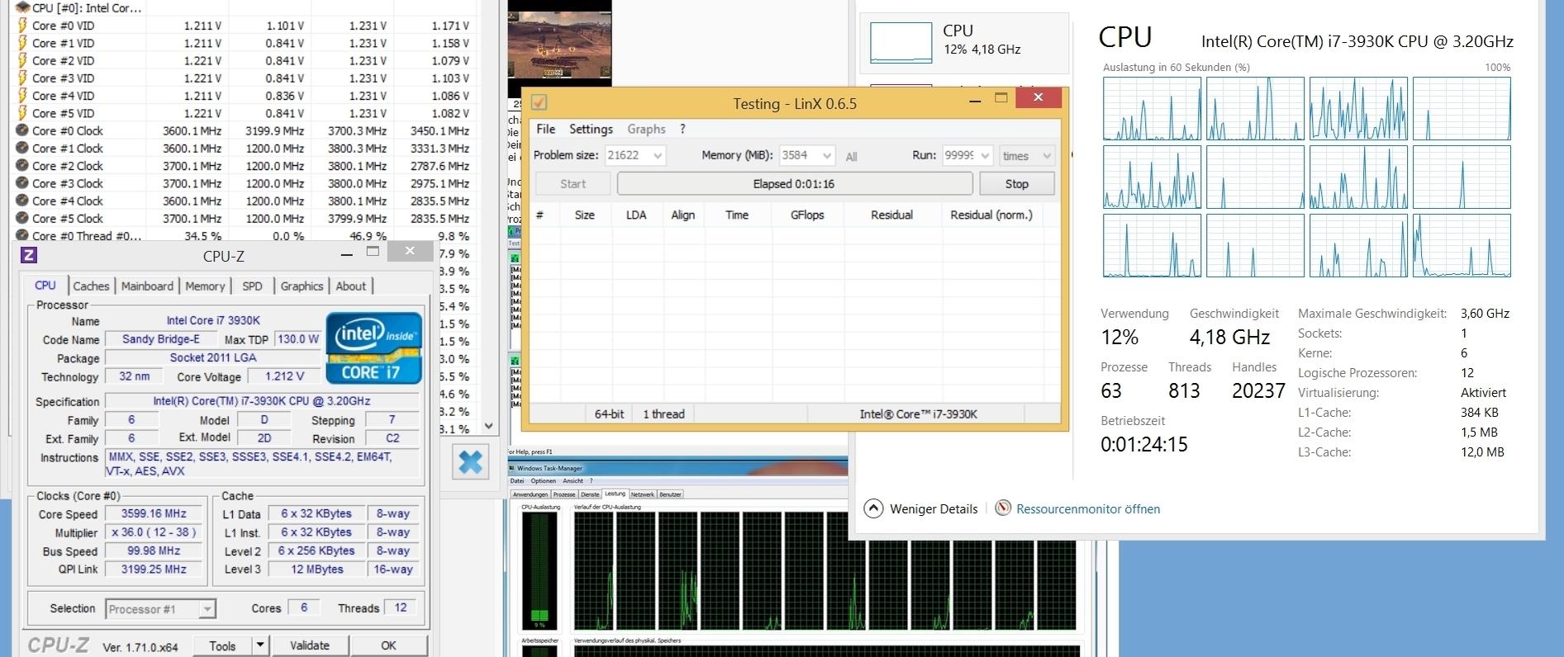The width and height of the screenshot is (1564, 657).
Task: Click the Time column header in LinX
Action: 737,215
